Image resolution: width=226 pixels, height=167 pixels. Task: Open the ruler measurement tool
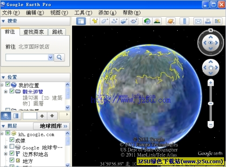pos(184,21)
